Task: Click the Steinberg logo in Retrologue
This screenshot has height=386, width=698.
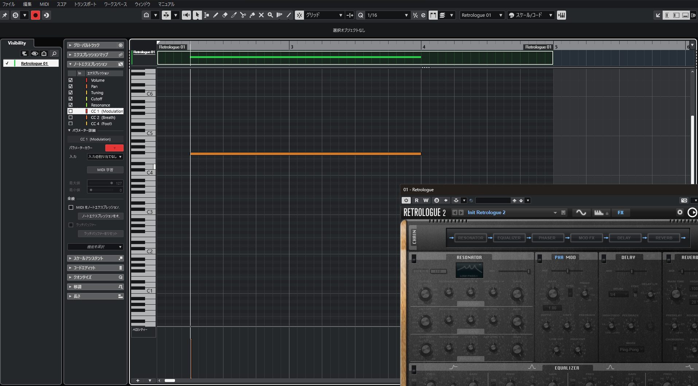Action: tap(692, 212)
